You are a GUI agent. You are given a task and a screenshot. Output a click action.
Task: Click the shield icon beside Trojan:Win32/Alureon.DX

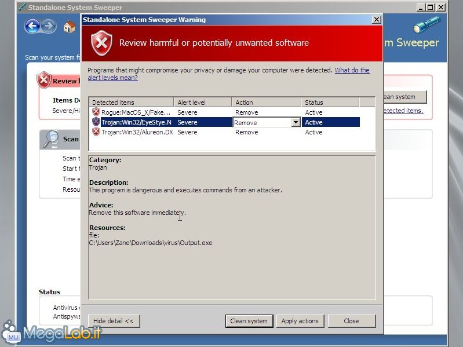[x=96, y=132]
